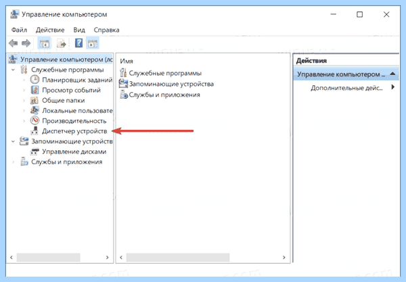Click the Task Scheduler clock icon in the tree
The height and width of the screenshot is (282, 406).
click(x=35, y=80)
